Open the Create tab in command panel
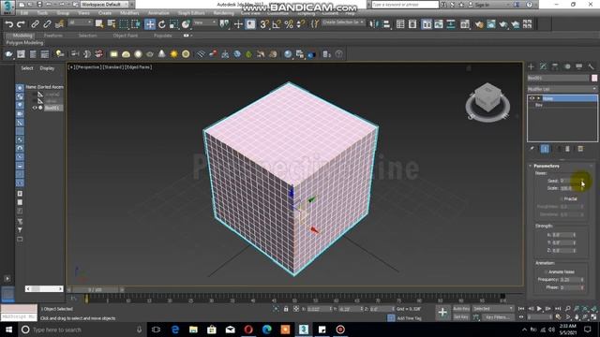Image resolution: width=600 pixels, height=337 pixels. point(532,66)
